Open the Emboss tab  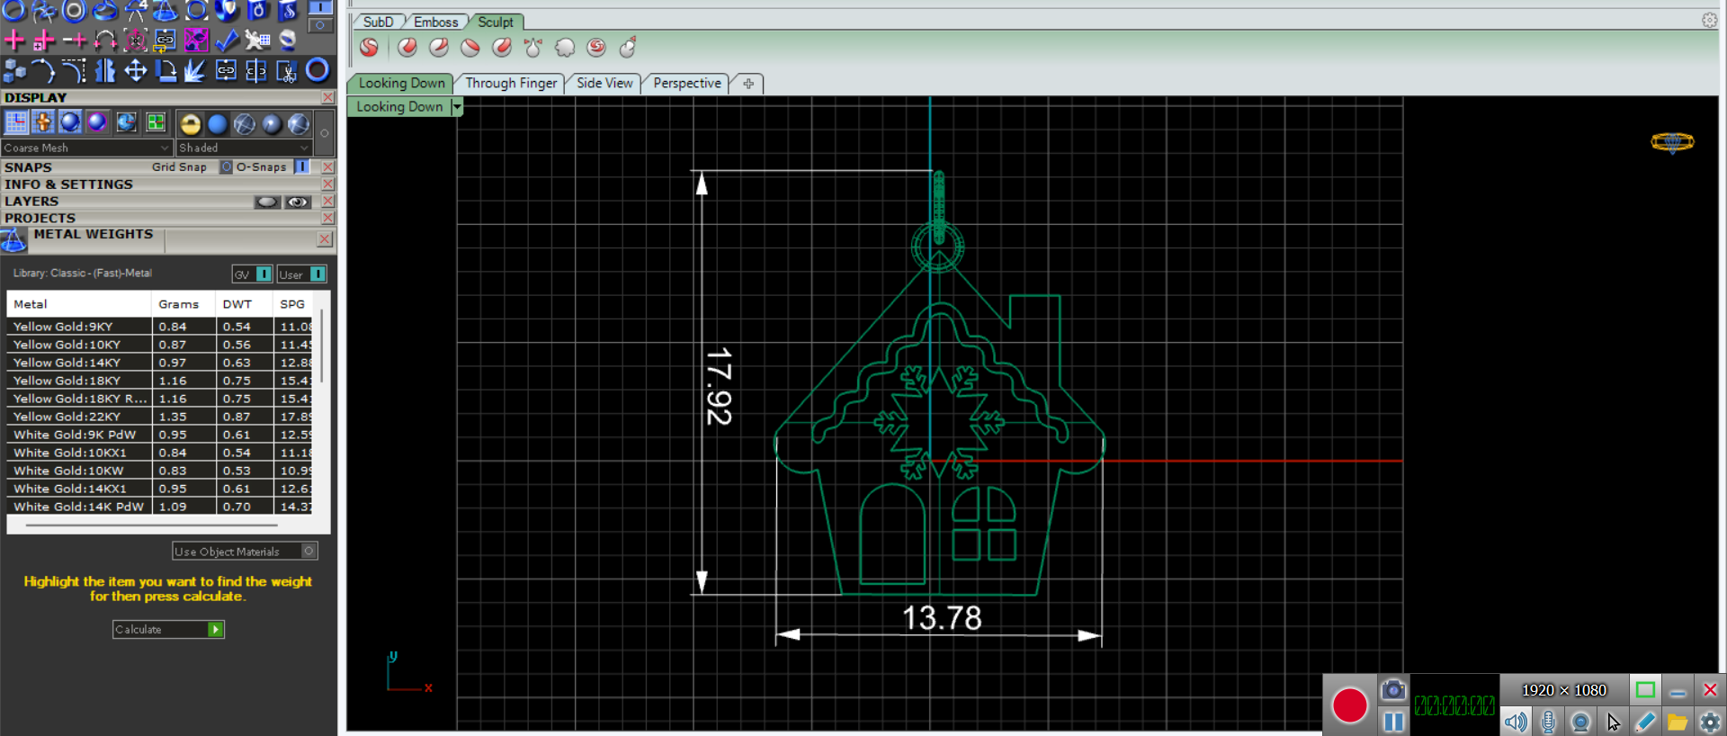(435, 22)
